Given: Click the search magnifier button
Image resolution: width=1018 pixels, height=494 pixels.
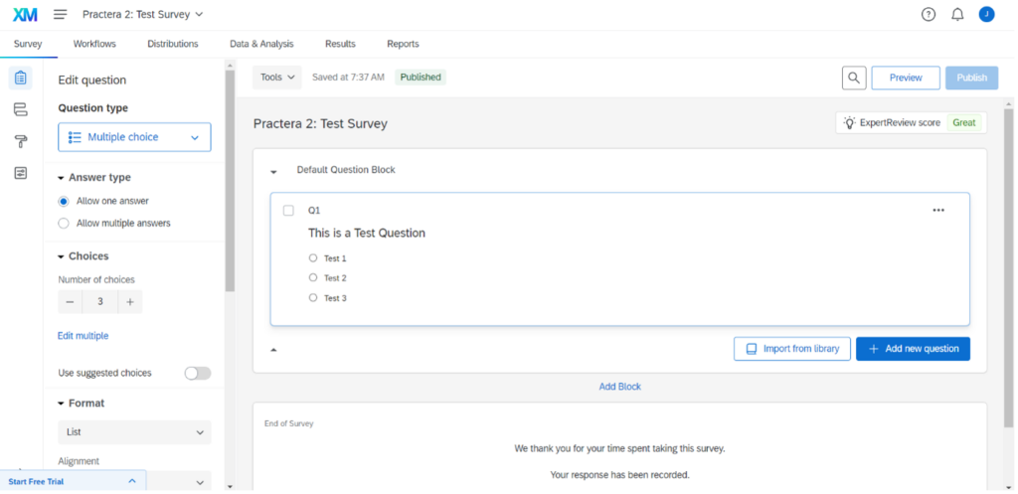Looking at the screenshot, I should (x=854, y=78).
